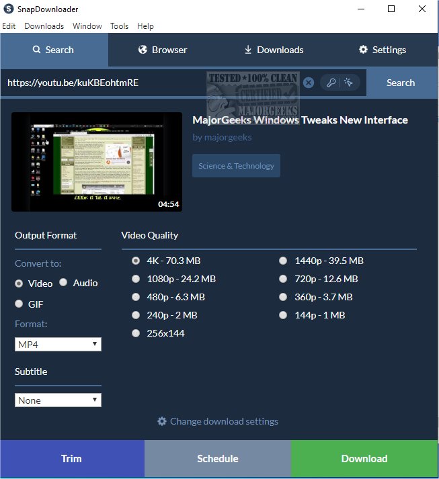
Task: Select the 256x144 quality option
Action: point(136,333)
